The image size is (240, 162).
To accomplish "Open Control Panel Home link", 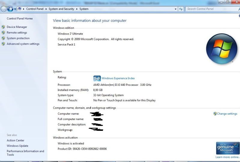I will [20, 19].
